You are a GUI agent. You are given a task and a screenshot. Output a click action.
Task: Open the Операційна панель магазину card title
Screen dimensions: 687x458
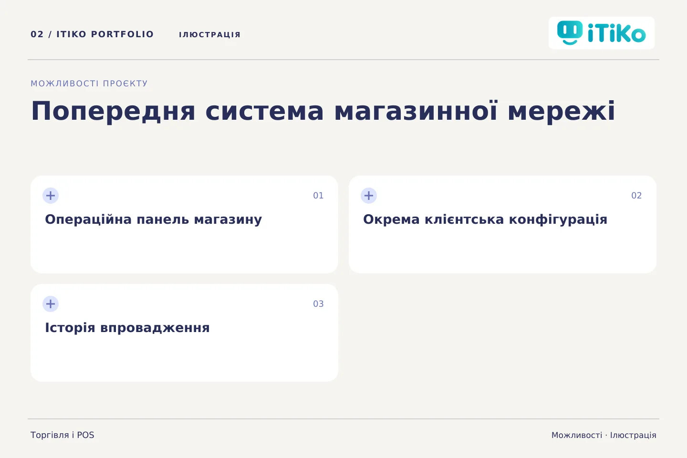point(154,219)
